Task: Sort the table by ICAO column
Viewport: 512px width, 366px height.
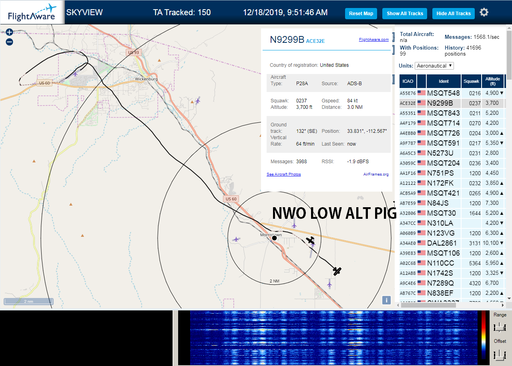Action: point(408,81)
